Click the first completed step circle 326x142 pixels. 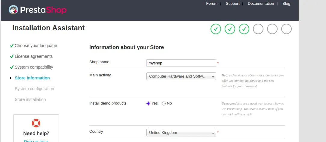[x=216, y=29]
